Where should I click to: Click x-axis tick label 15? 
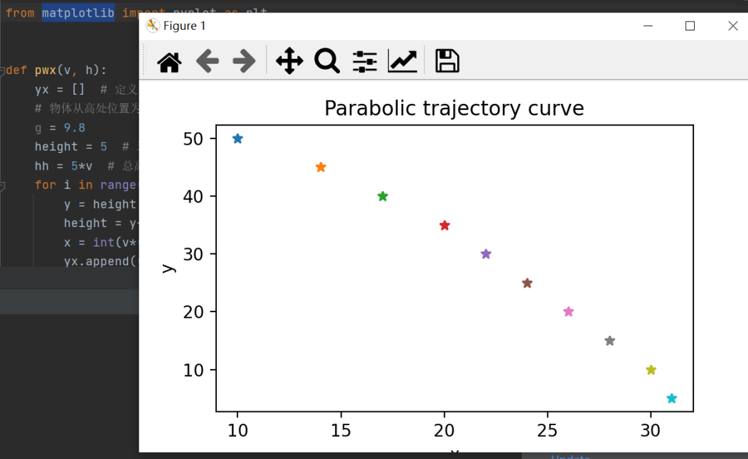[341, 431]
